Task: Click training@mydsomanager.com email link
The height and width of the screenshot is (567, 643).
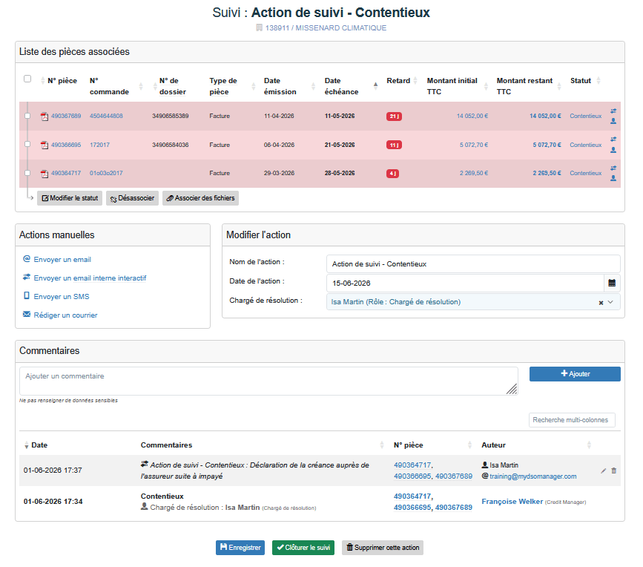Action: click(532, 476)
